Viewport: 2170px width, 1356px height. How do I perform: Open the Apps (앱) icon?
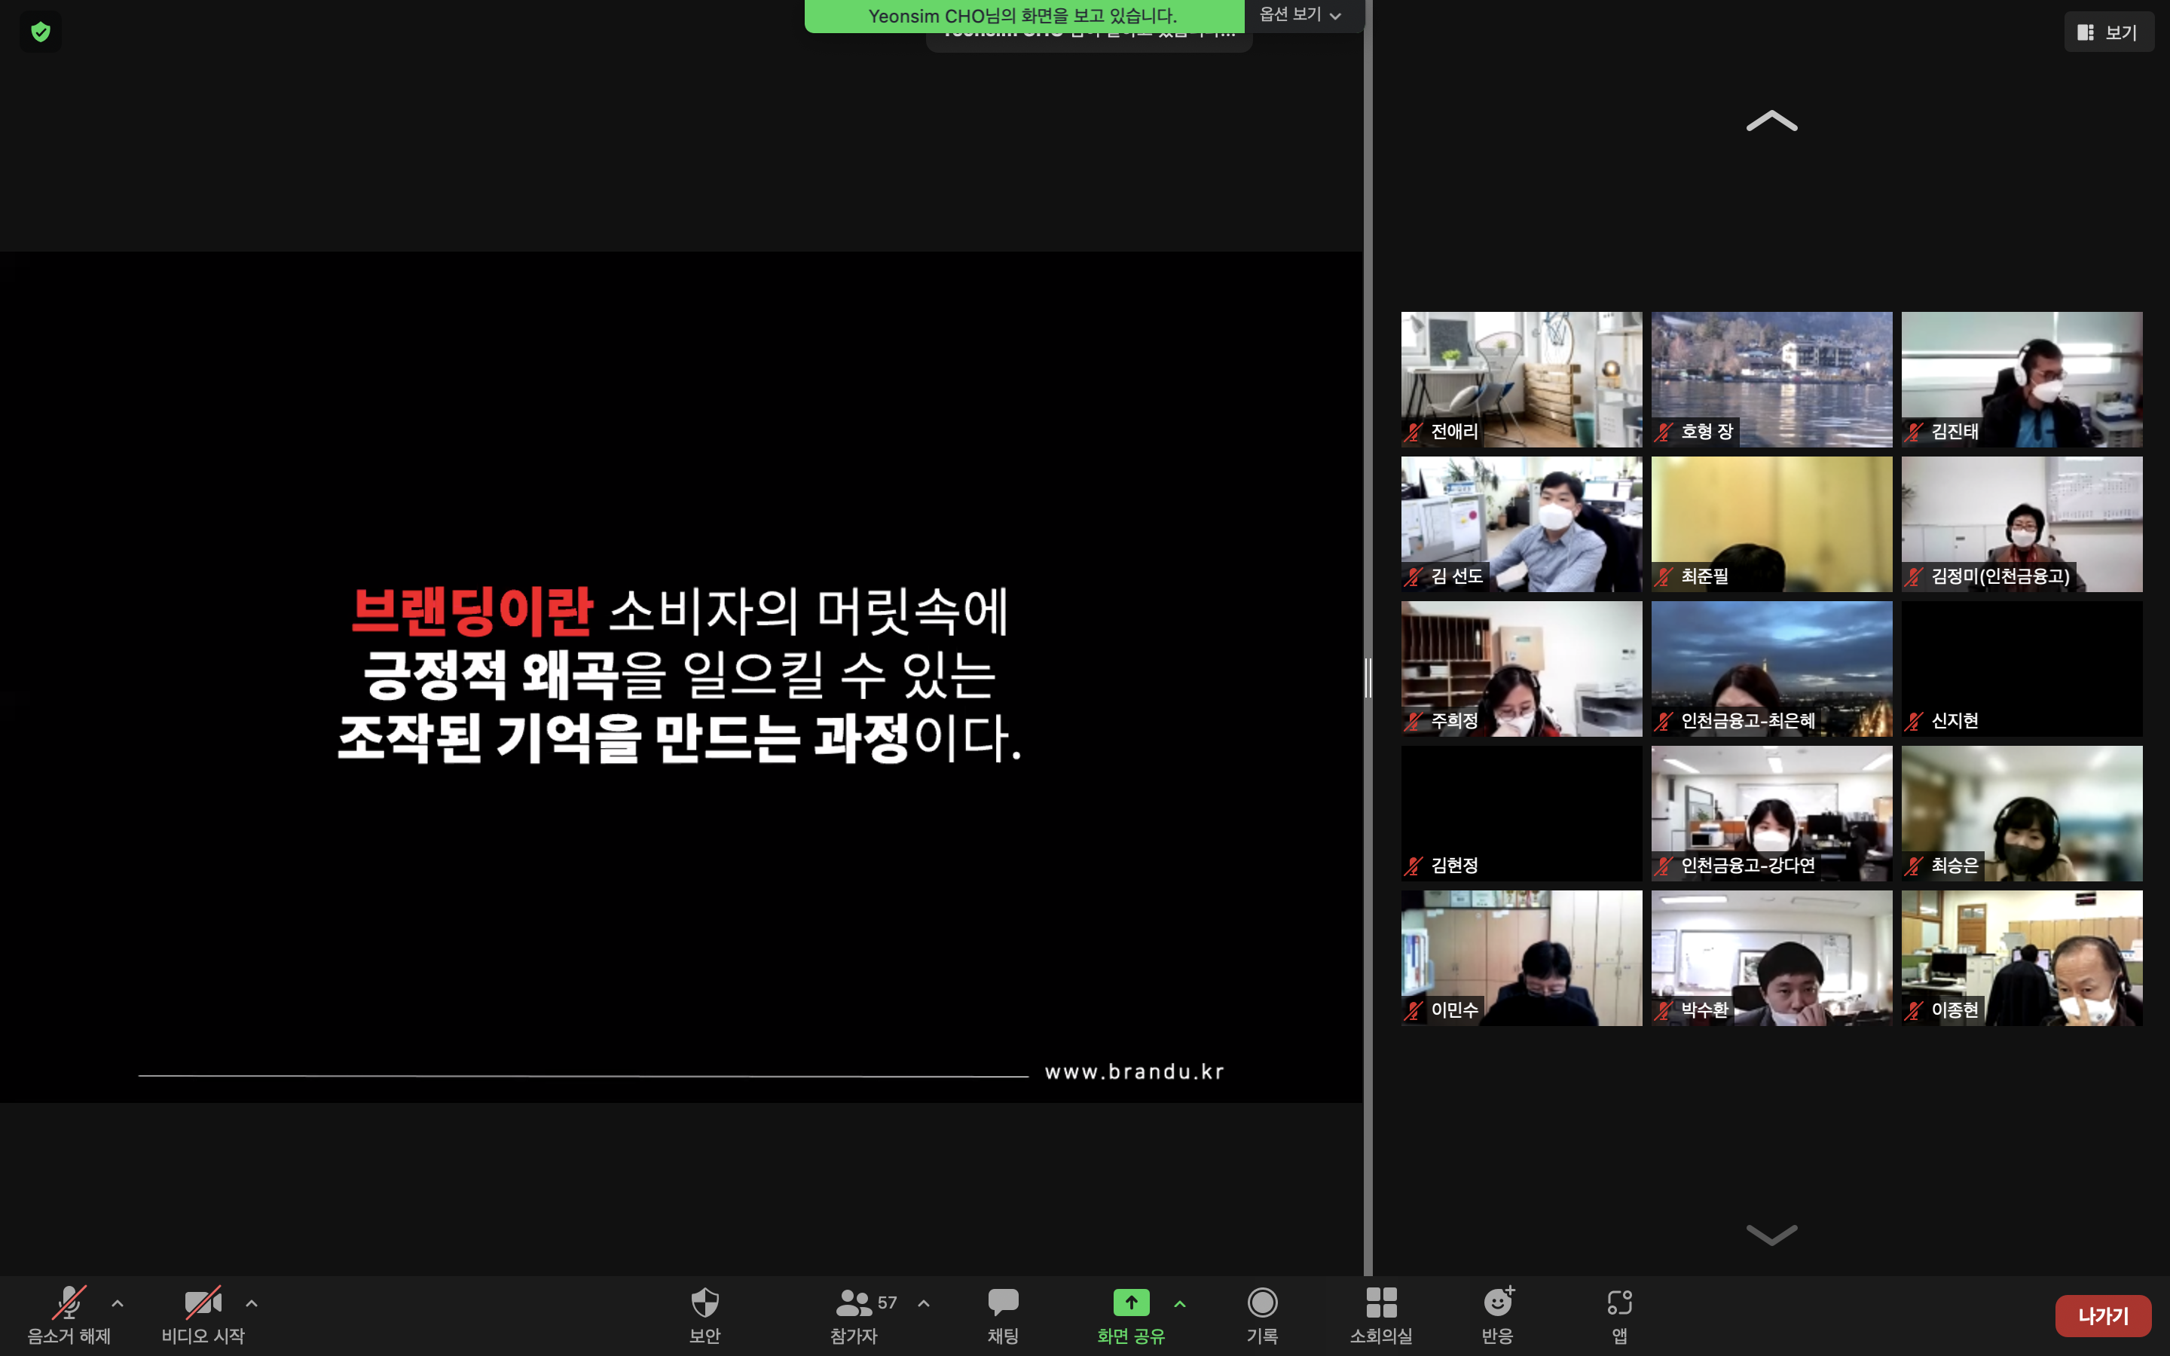point(1619,1303)
